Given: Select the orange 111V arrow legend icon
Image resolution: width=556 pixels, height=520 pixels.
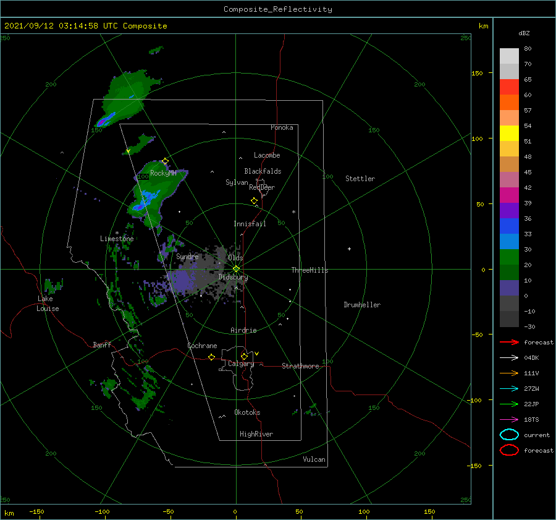Looking at the screenshot, I should (x=509, y=373).
